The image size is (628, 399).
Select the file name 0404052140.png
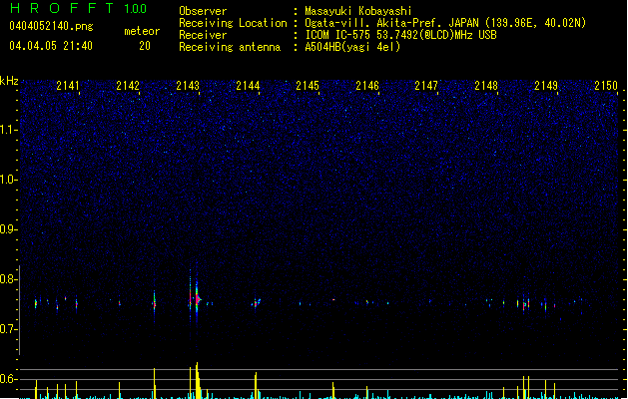(x=51, y=26)
